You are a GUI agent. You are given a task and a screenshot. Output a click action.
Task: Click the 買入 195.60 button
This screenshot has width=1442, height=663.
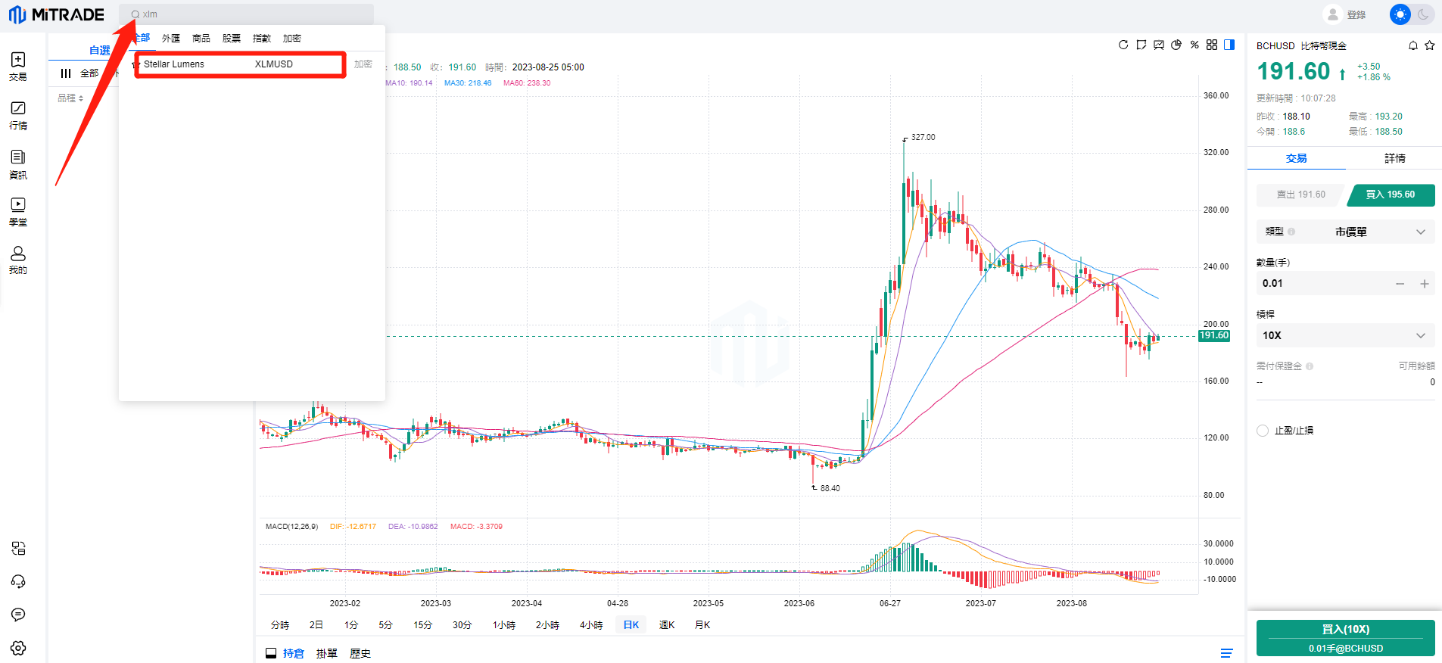coord(1391,195)
